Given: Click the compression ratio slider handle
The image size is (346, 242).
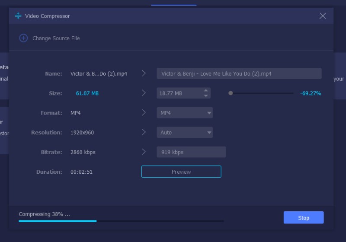Looking at the screenshot, I should (x=231, y=93).
